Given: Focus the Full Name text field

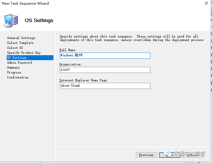Looking at the screenshot, I should click(x=105, y=55).
